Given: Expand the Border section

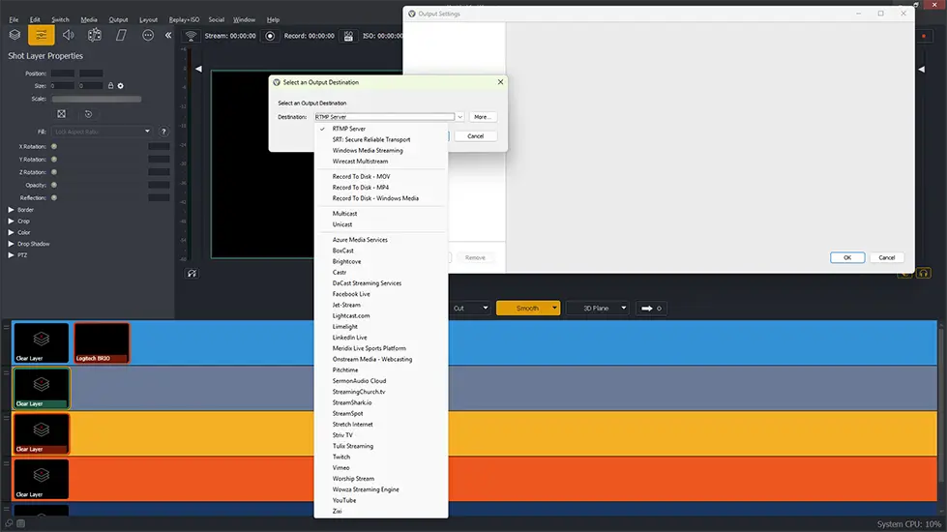Looking at the screenshot, I should coord(11,210).
